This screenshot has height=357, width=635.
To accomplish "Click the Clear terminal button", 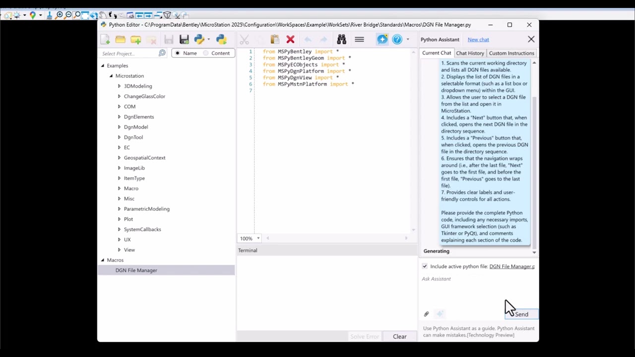I will [400, 337].
